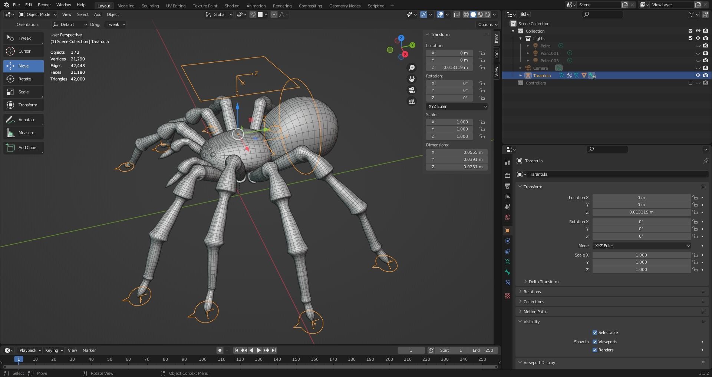The height and width of the screenshot is (377, 712).
Task: Open the Default orientation dropdown
Action: (70, 24)
